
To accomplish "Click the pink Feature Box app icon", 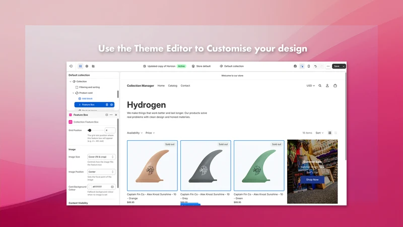I will pyautogui.click(x=71, y=115).
